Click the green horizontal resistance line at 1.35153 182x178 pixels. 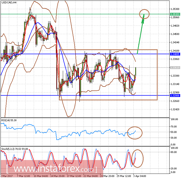pyautogui.click(x=85, y=14)
